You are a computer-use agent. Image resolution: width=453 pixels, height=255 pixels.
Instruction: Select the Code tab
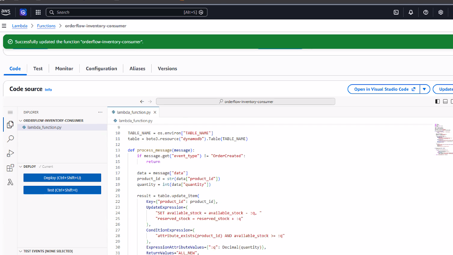tap(15, 69)
